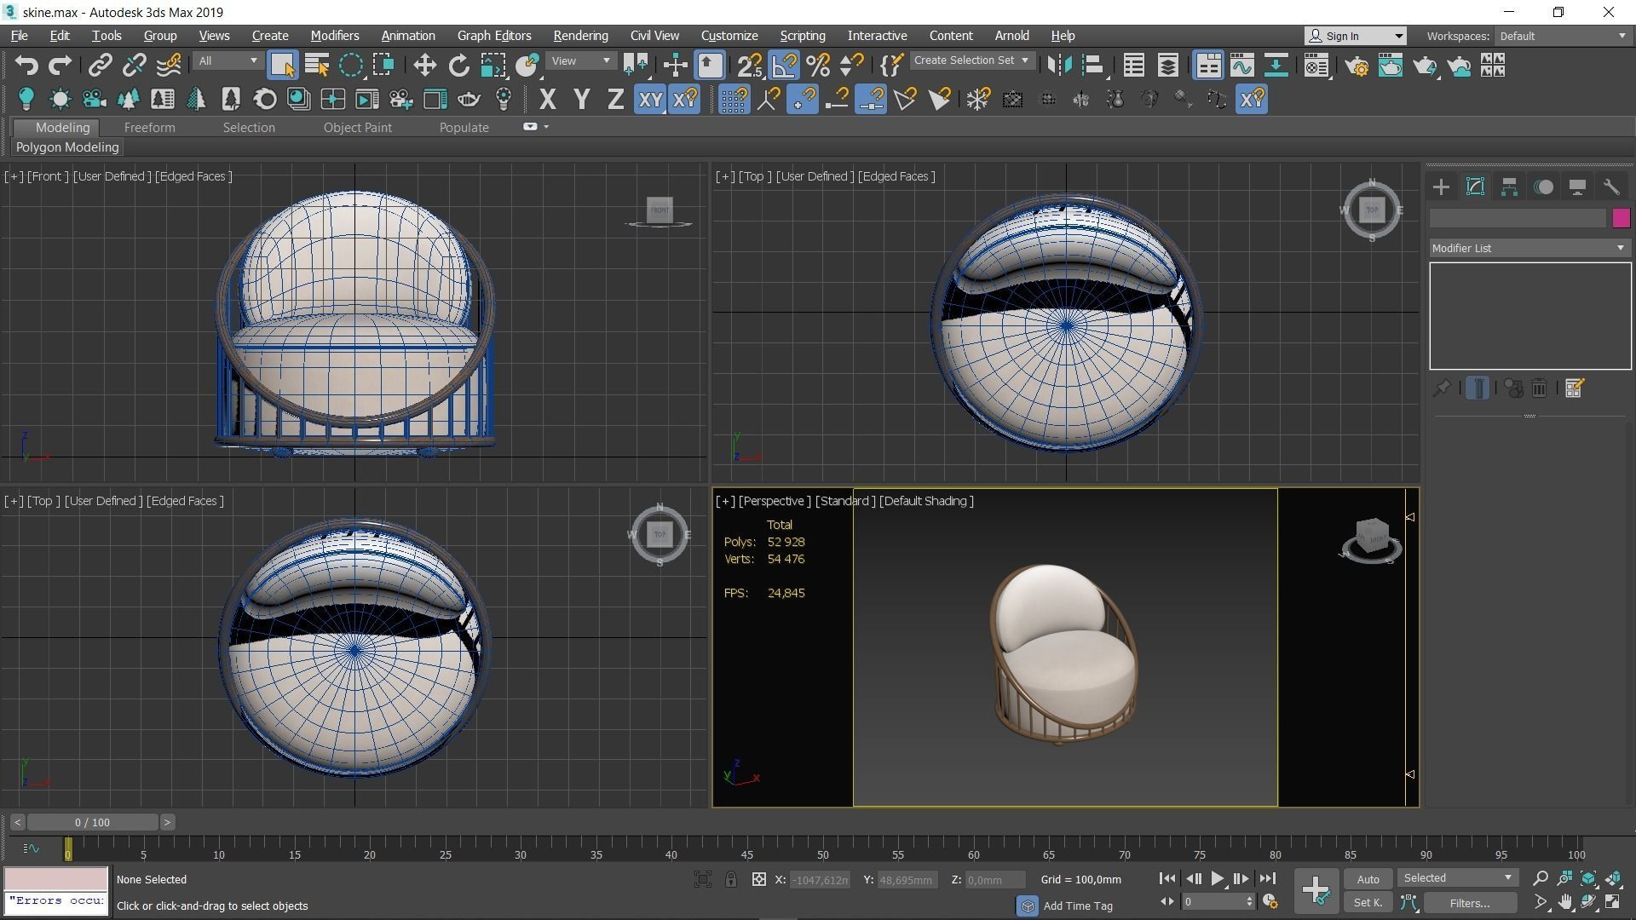Expand the Polygon Modeling panel
The height and width of the screenshot is (920, 1636).
(x=67, y=147)
